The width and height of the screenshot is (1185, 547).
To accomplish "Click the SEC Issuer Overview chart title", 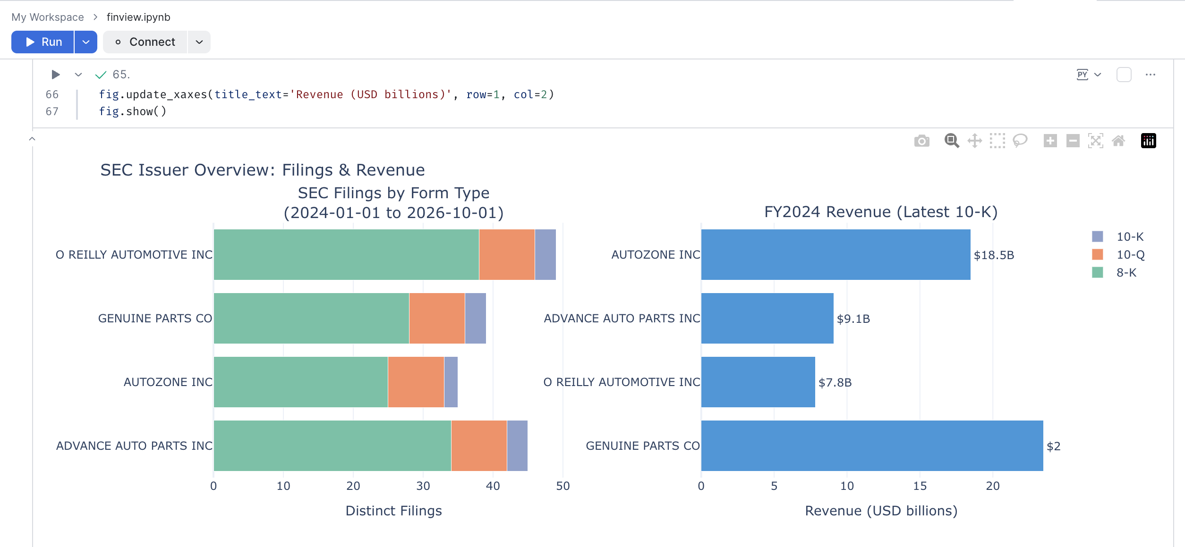I will (263, 170).
